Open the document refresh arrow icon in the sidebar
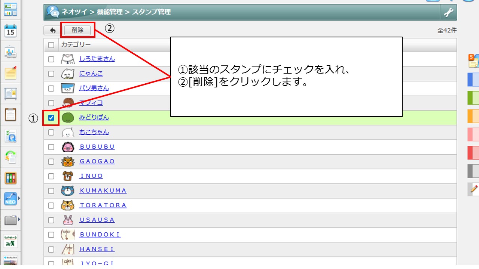This screenshot has height=269, width=479. [x=10, y=157]
